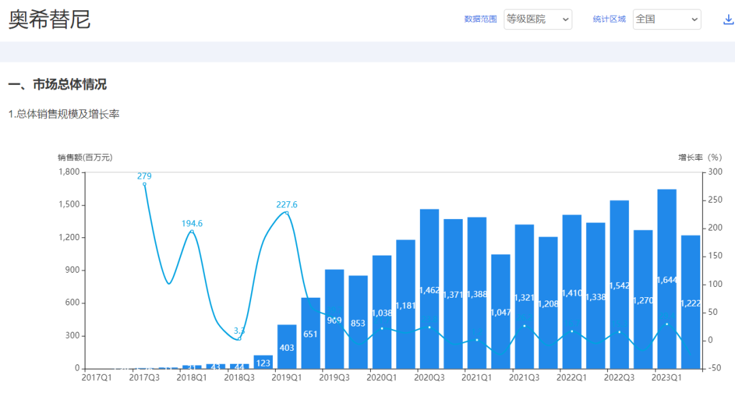Image resolution: width=735 pixels, height=393 pixels.
Task: Select the bar labeled 403
Action: 287,347
